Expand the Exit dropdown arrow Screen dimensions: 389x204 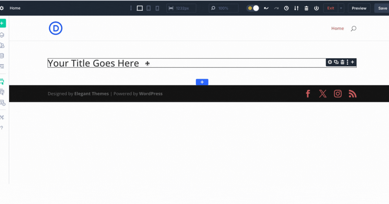coord(341,8)
